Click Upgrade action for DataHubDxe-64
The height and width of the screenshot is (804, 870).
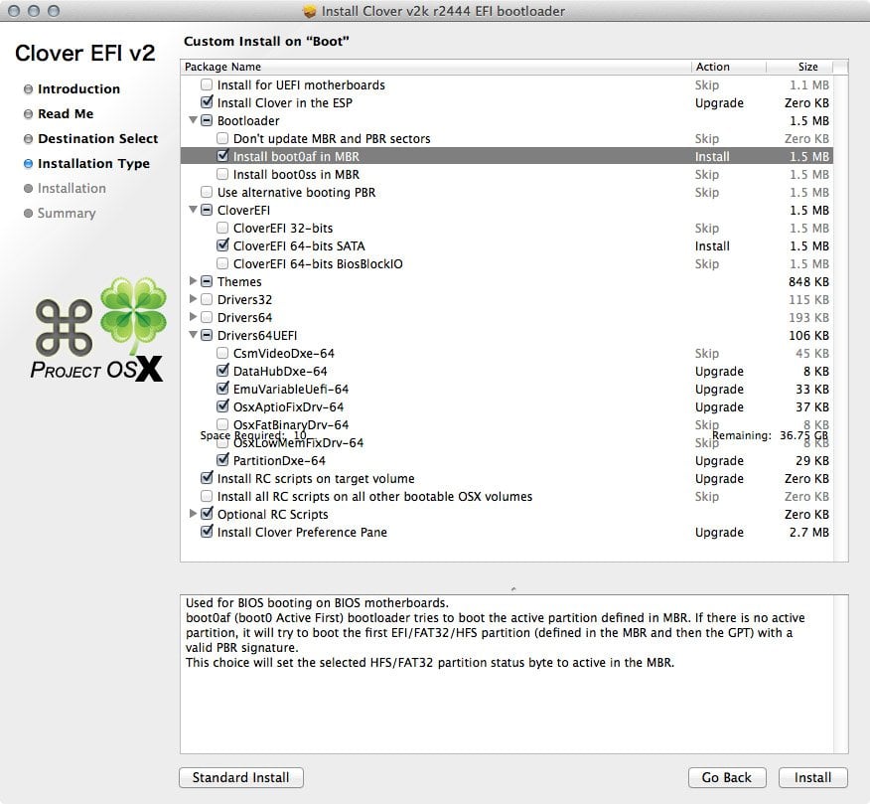719,372
